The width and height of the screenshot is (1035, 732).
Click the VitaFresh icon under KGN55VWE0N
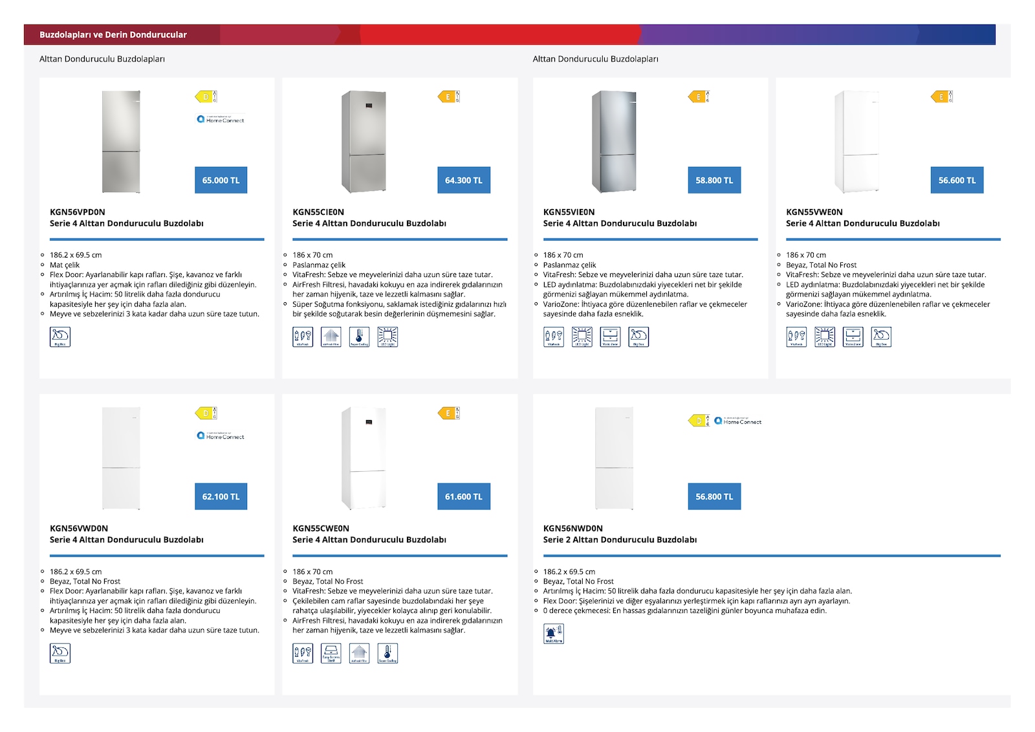(796, 337)
